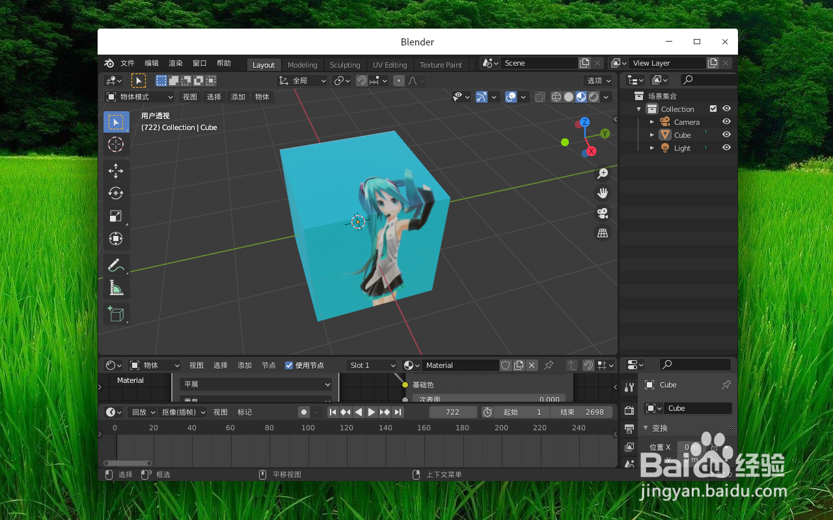Open the 编辑 menu
Viewport: 833px width, 520px height.
click(x=152, y=63)
